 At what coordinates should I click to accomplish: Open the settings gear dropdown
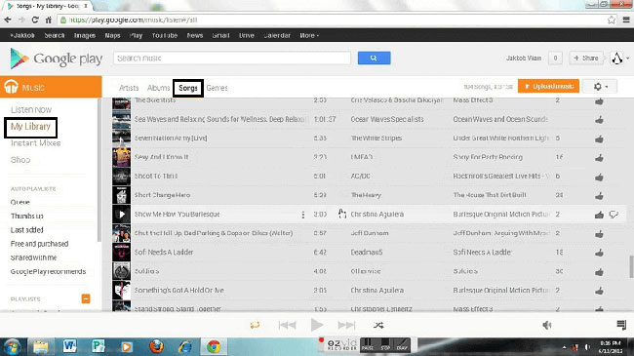[600, 87]
